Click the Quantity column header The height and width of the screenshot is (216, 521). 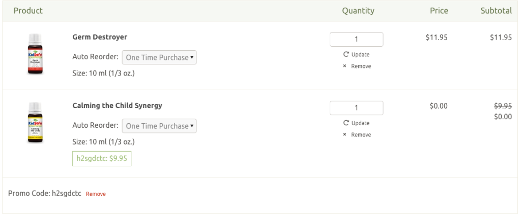point(358,11)
